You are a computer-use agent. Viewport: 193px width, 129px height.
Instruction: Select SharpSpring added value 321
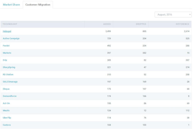pyautogui.click(x=109, y=67)
